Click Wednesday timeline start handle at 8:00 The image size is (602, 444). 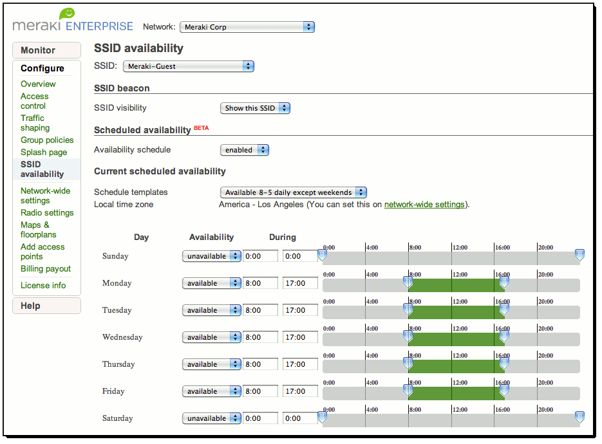[x=408, y=336]
